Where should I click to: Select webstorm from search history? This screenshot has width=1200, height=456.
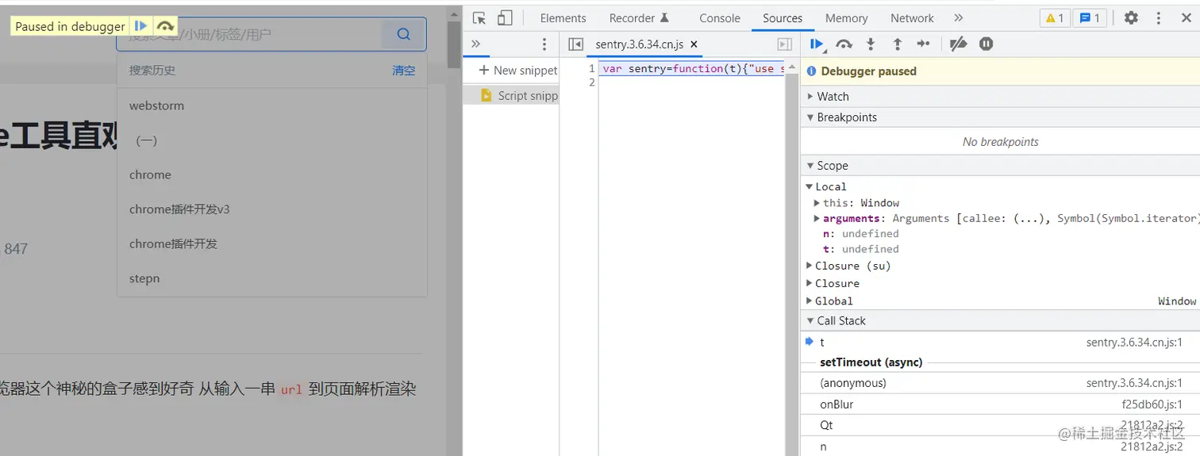pos(271,105)
